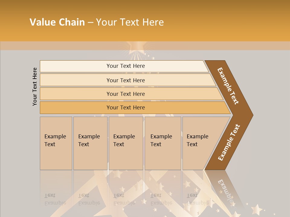Screen dimensions: 290x217
Task: Select the third "Your Text Here" bar from top
Action: click(125, 94)
